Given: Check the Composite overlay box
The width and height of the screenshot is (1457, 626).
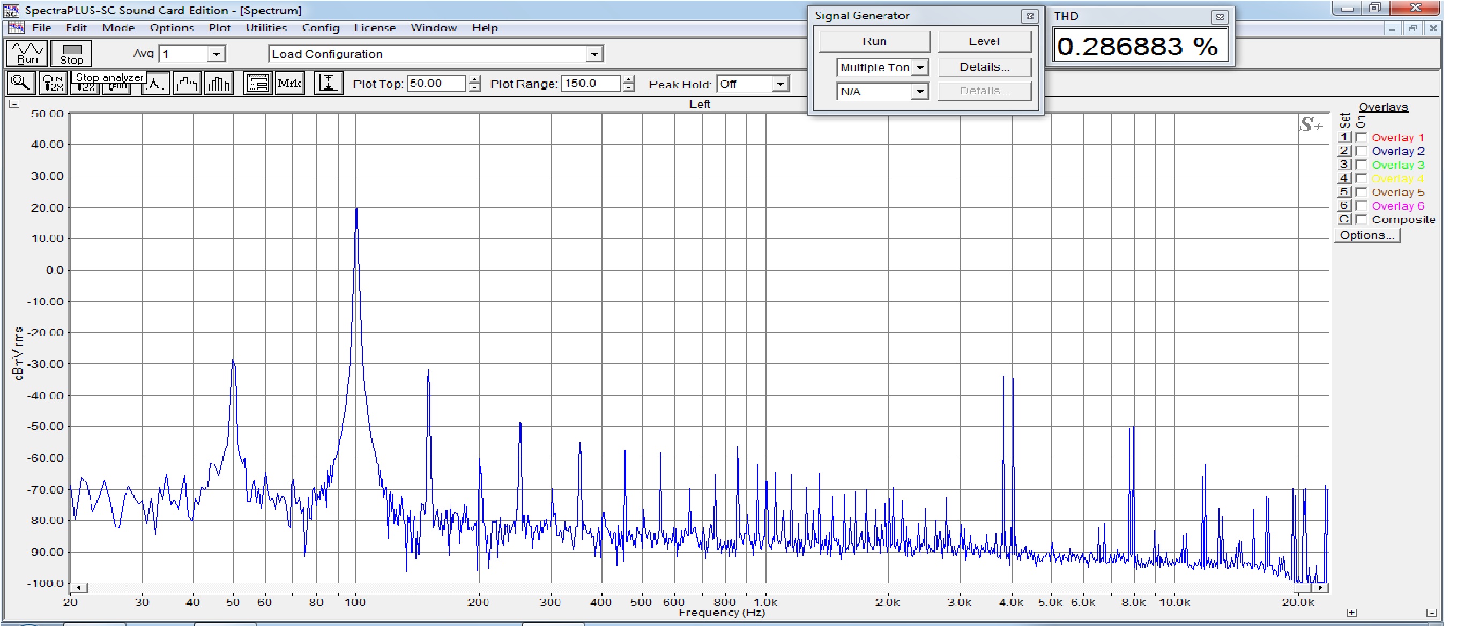Looking at the screenshot, I should point(1362,219).
